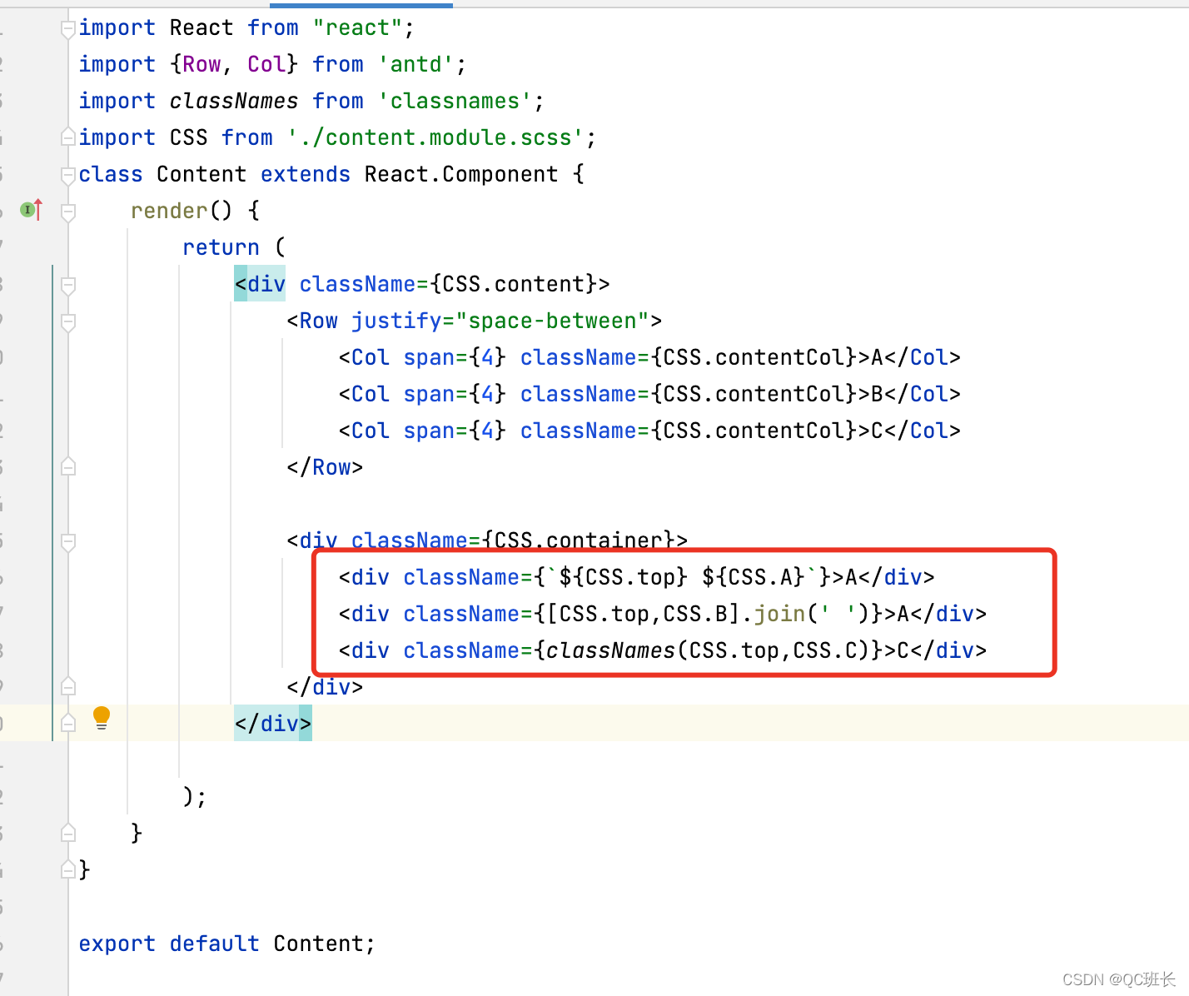
Task: Collapse the content.module.scss import fold marker
Action: tap(67, 137)
